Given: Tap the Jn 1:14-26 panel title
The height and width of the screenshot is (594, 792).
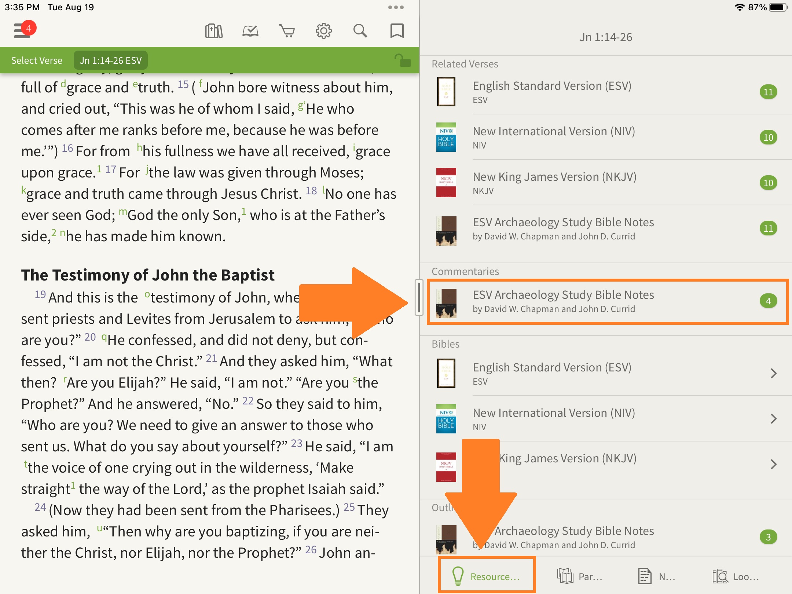Looking at the screenshot, I should click(x=606, y=37).
